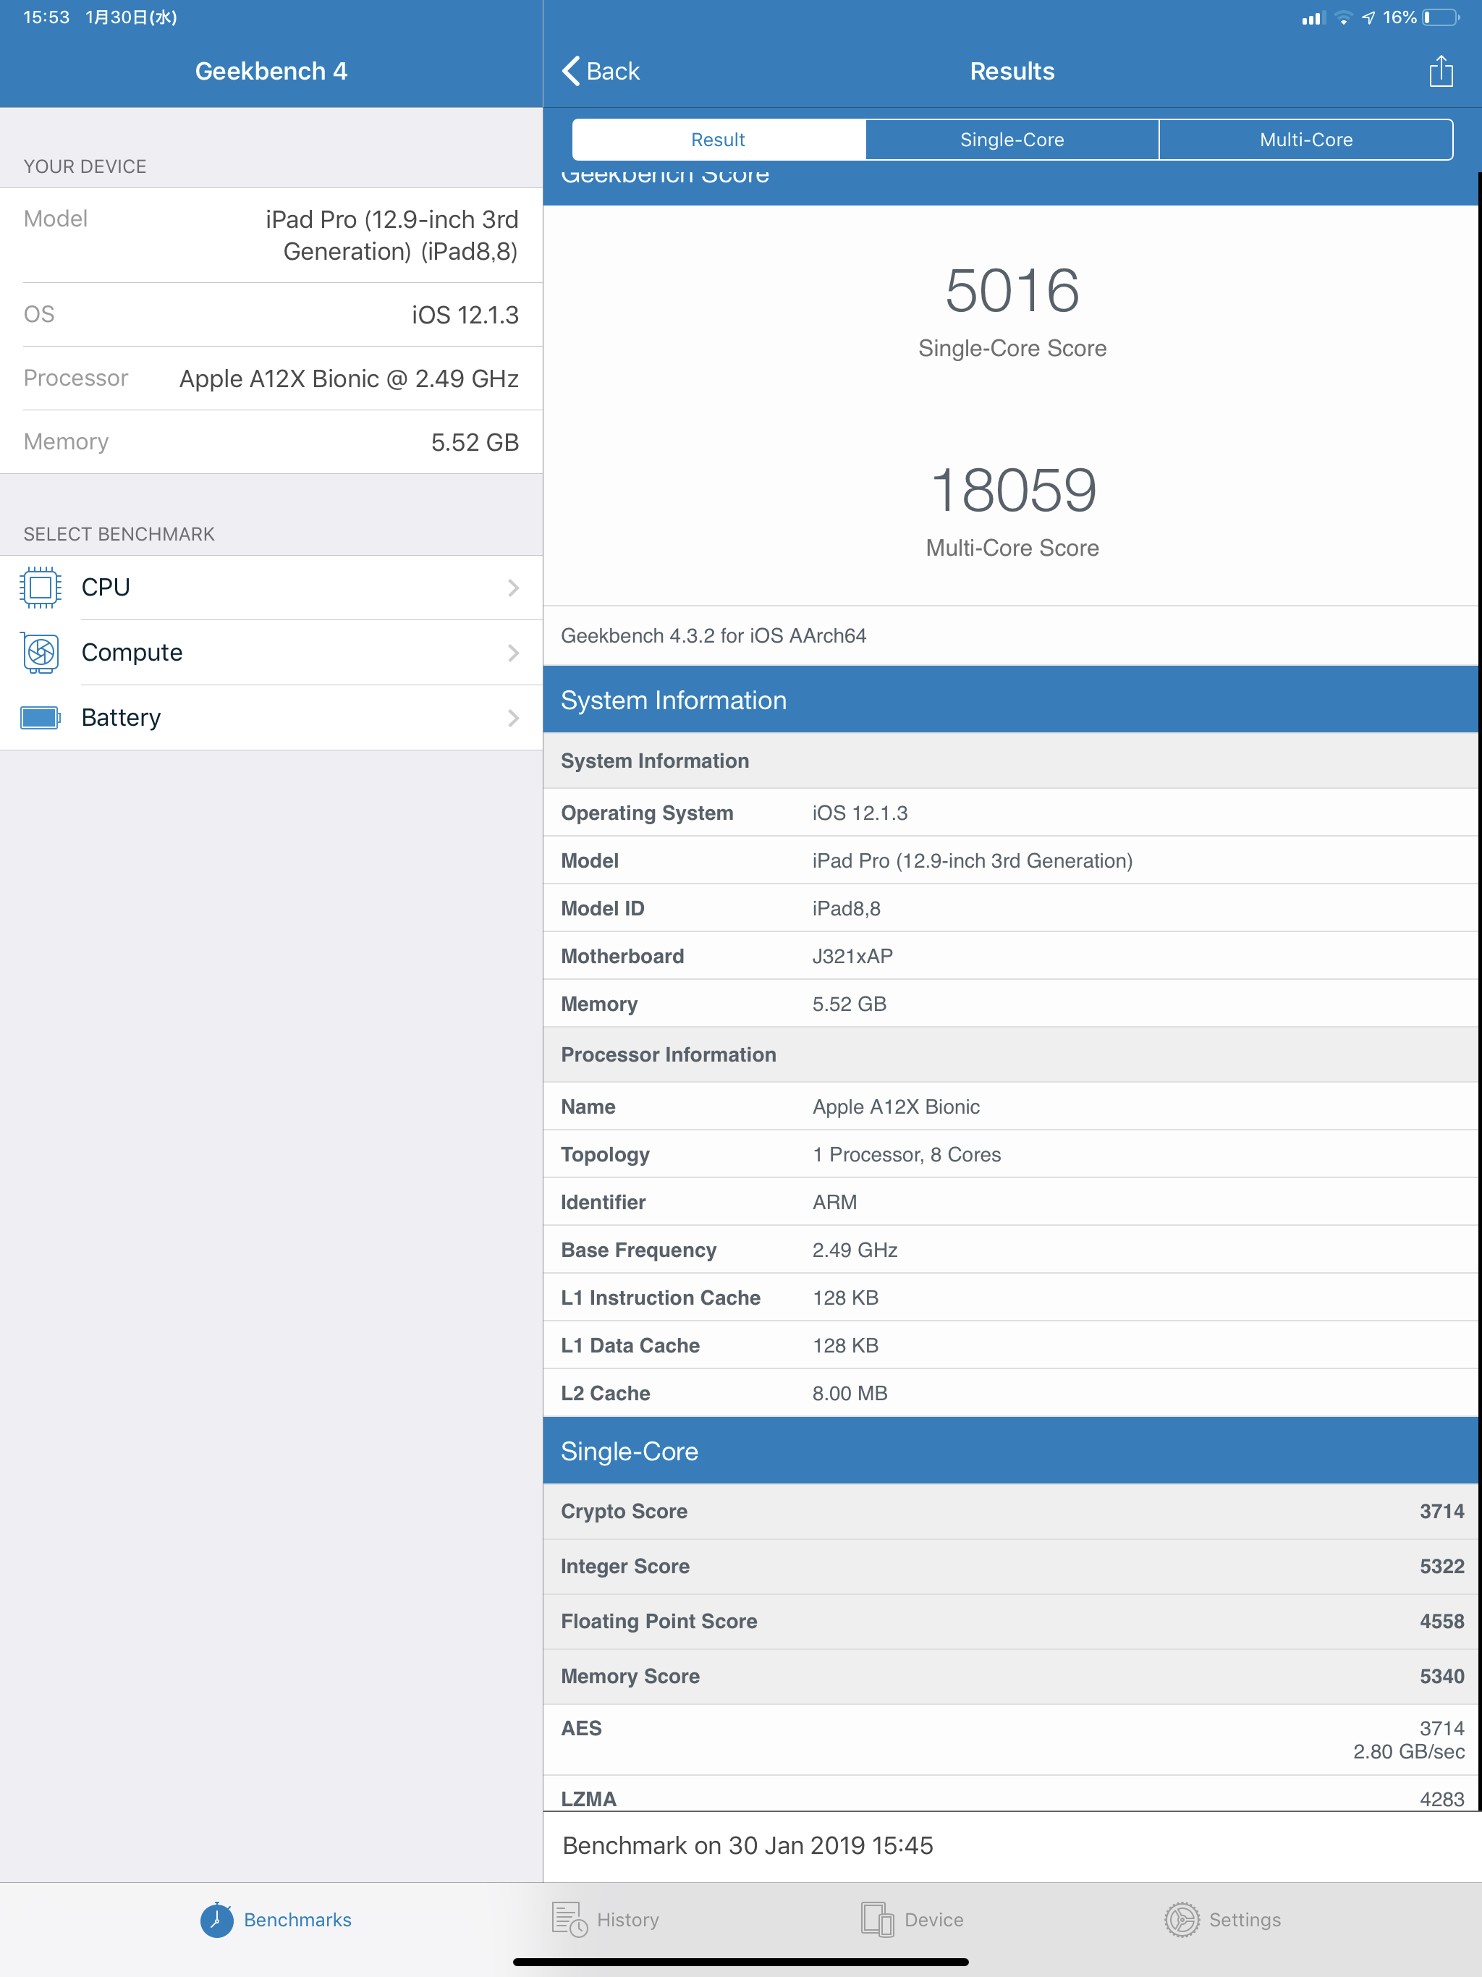The height and width of the screenshot is (1977, 1482).
Task: Select the Compute benchmark icon
Action: [x=41, y=653]
